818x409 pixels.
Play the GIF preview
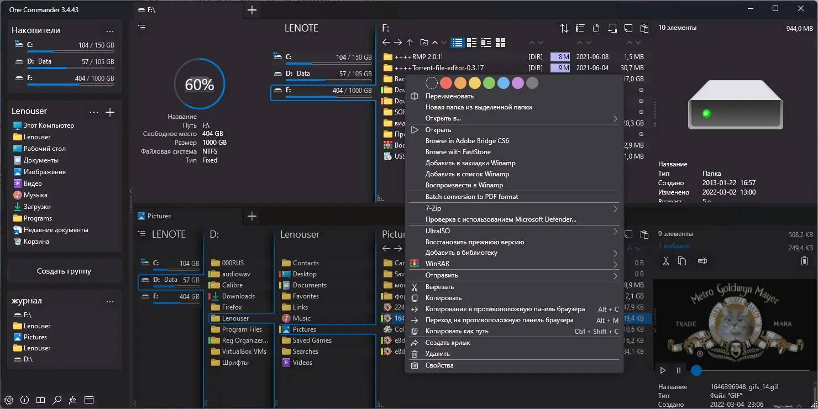click(x=663, y=370)
